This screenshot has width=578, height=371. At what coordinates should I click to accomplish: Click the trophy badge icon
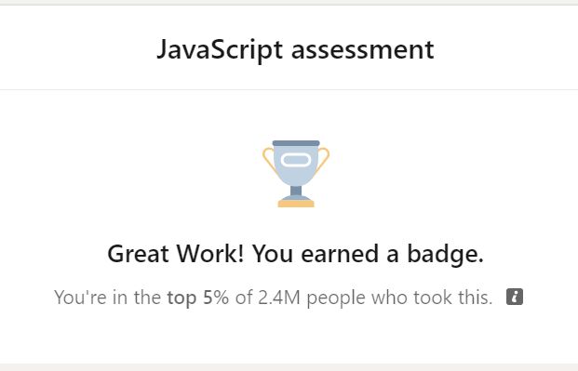(x=296, y=174)
